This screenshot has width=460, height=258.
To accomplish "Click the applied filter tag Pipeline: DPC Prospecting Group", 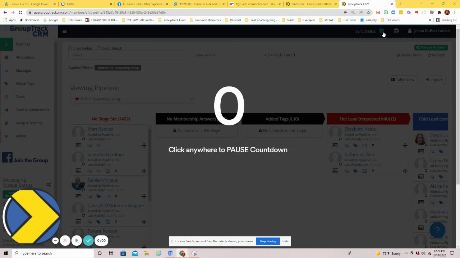I will pos(118,68).
